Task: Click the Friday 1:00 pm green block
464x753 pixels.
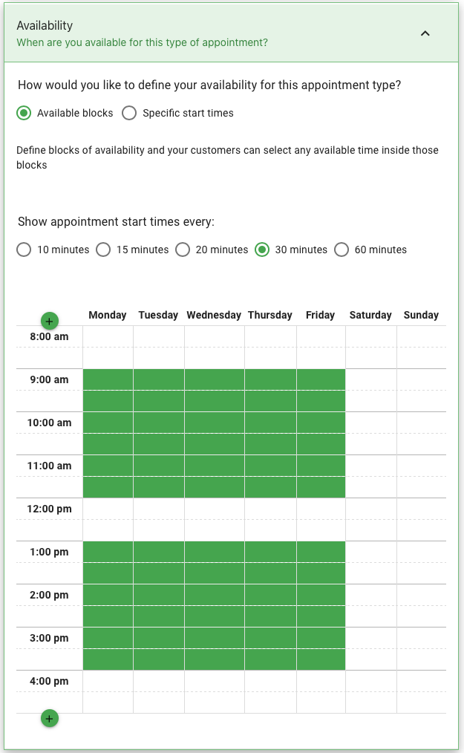Action: tap(321, 552)
